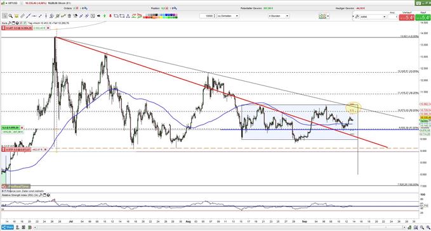Select the magnifier zoom tool

tap(10, 16)
